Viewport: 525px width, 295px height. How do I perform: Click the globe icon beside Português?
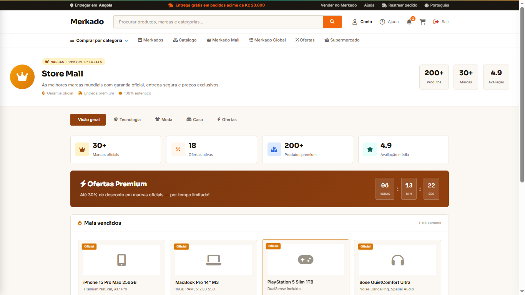coord(427,5)
